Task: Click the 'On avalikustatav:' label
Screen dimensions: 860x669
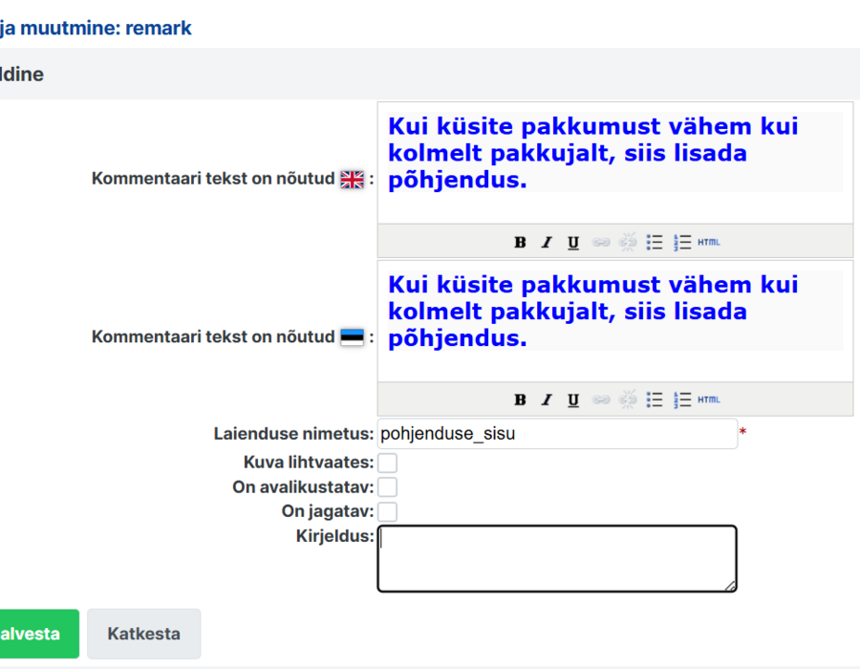Action: (303, 487)
